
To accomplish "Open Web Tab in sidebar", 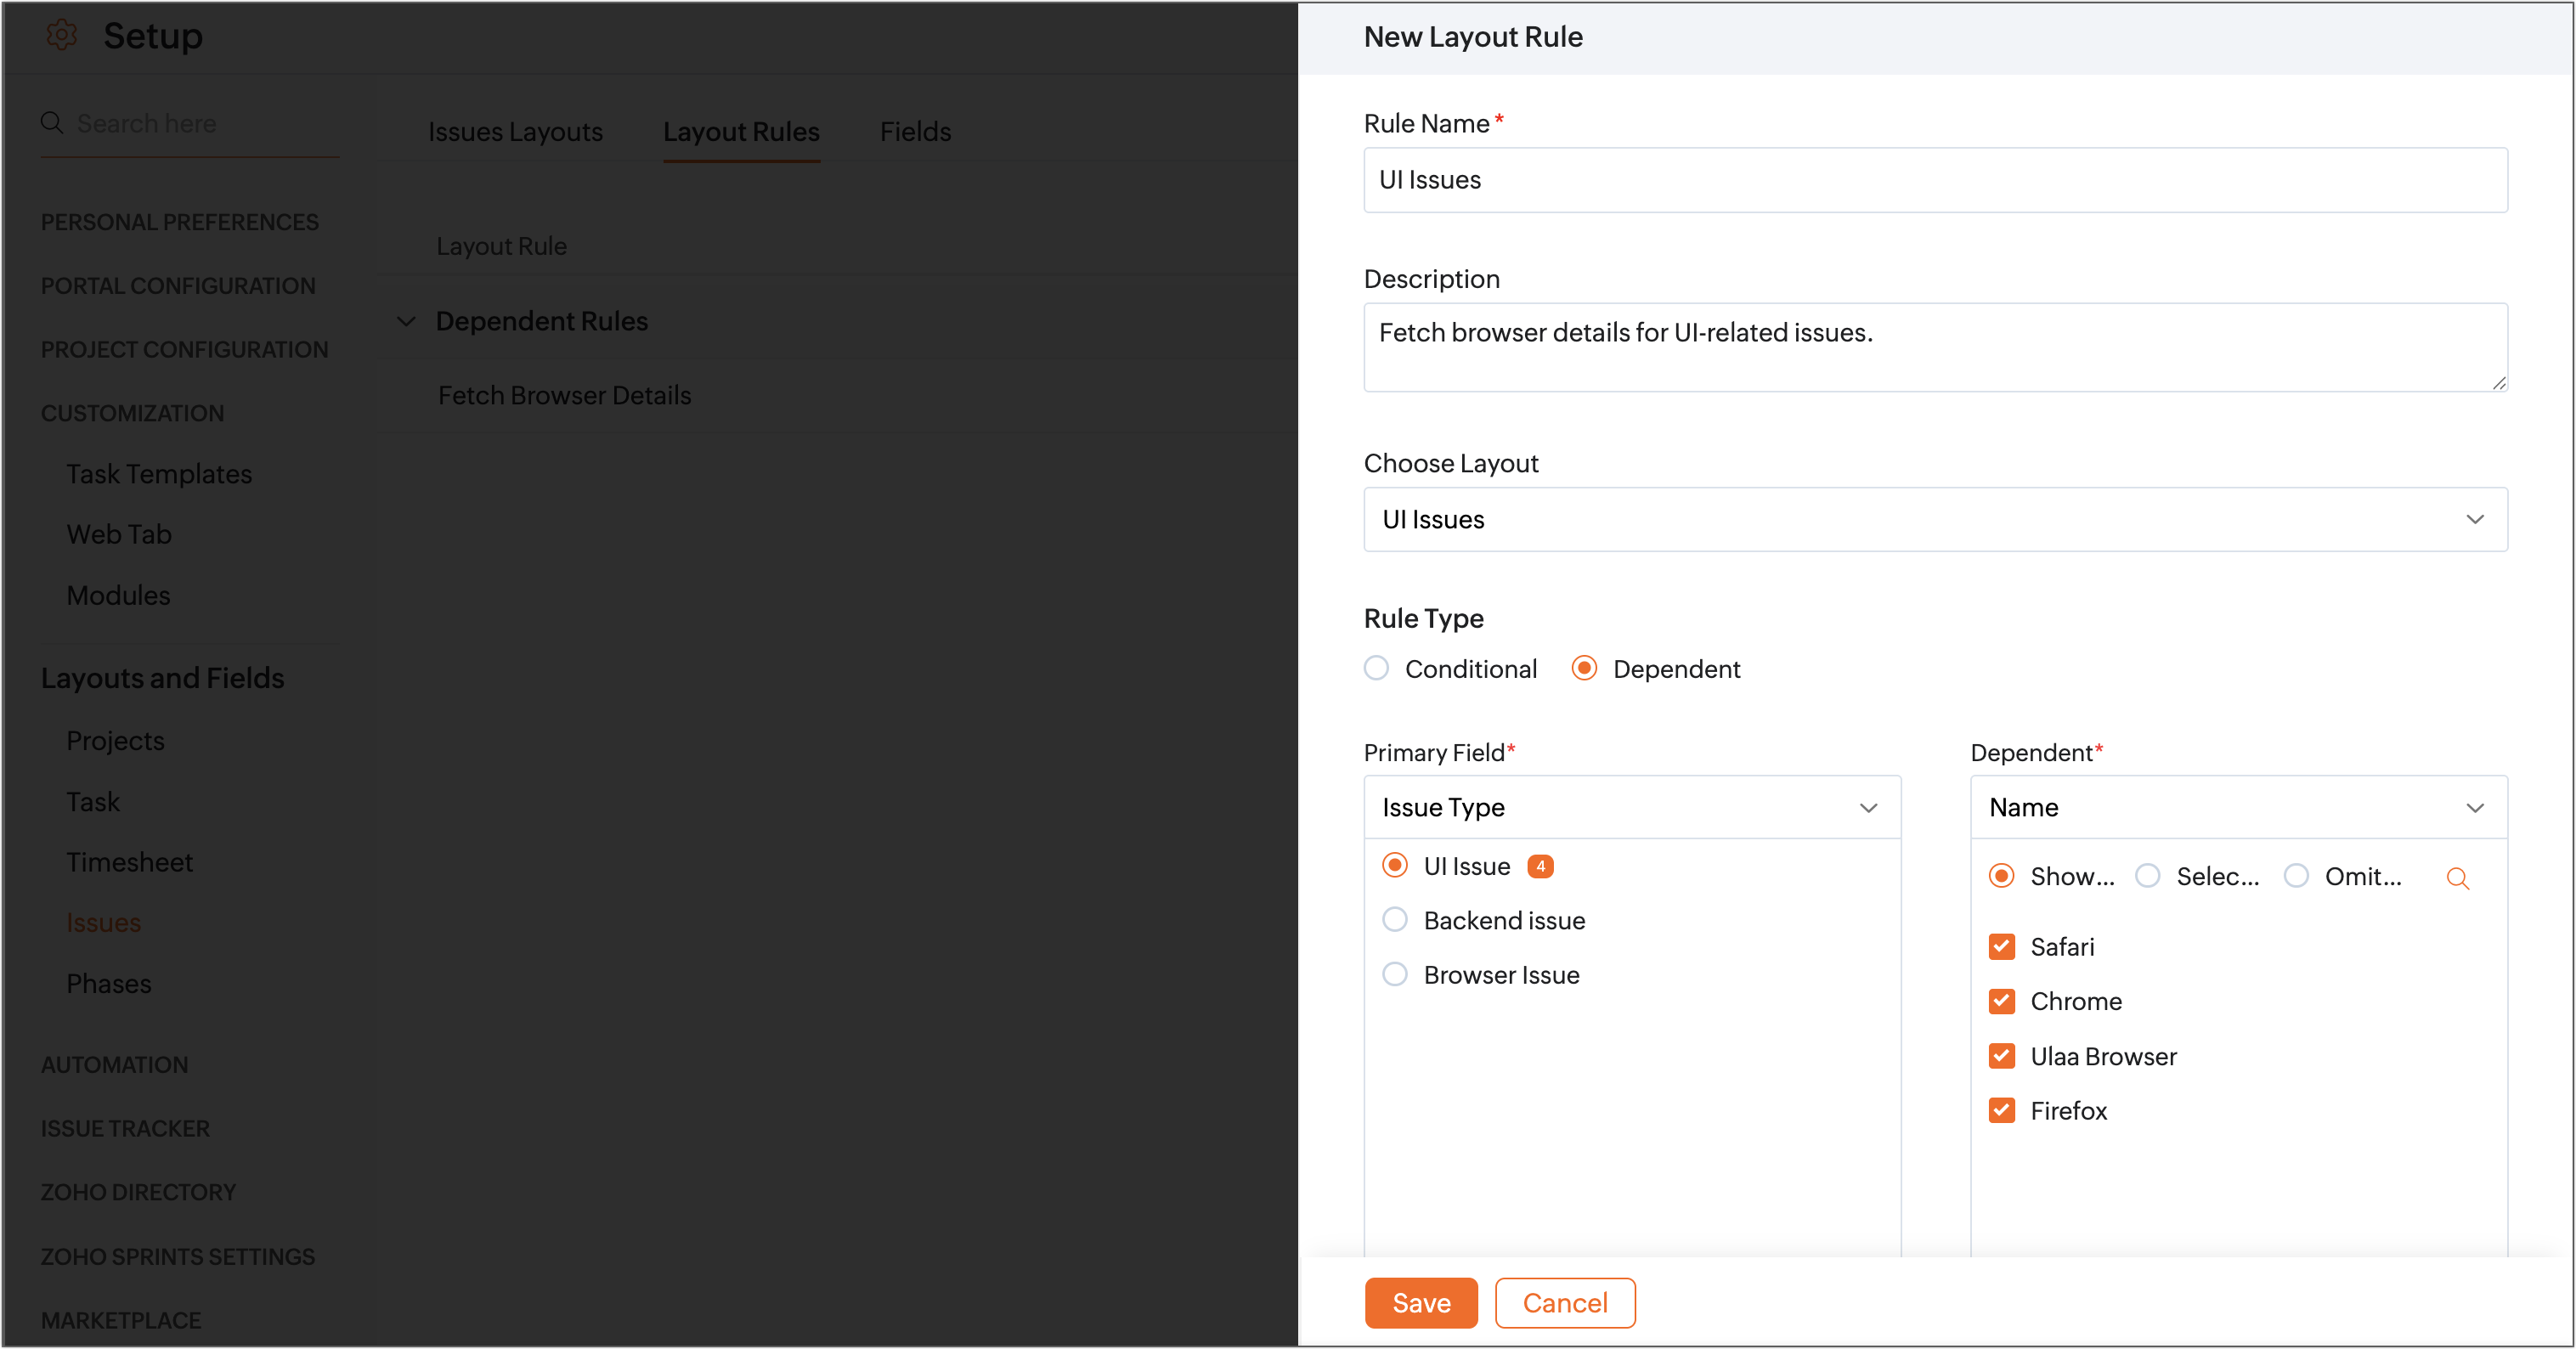I will click(x=119, y=535).
